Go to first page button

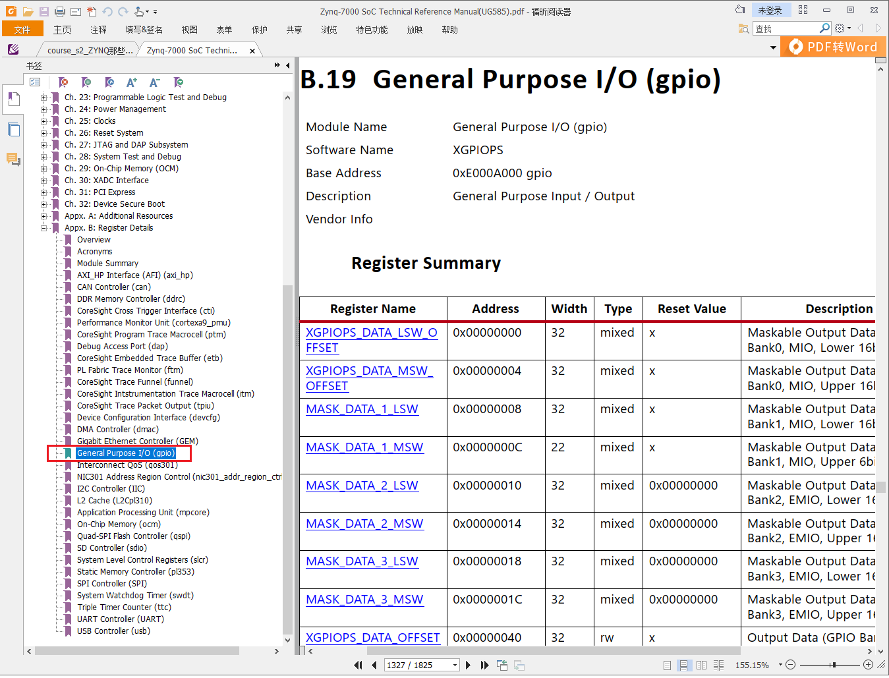pos(358,665)
